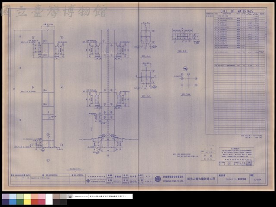Click the yellow swatch in color chart

point(27,202)
